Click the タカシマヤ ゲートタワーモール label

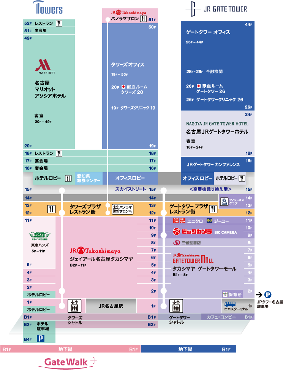pyautogui.click(x=204, y=269)
